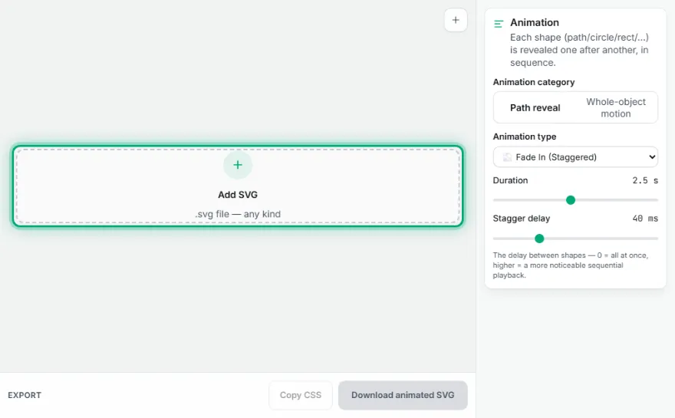
Task: Open the Animation type dropdown
Action: click(x=575, y=157)
